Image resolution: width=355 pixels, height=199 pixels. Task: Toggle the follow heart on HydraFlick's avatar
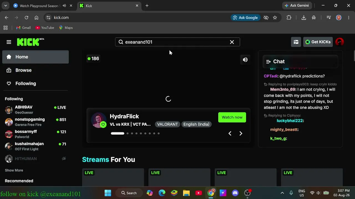103,125
